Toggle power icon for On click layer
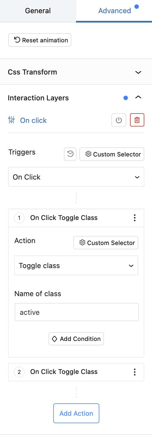Screen dimensions: 152x435 [119, 120]
